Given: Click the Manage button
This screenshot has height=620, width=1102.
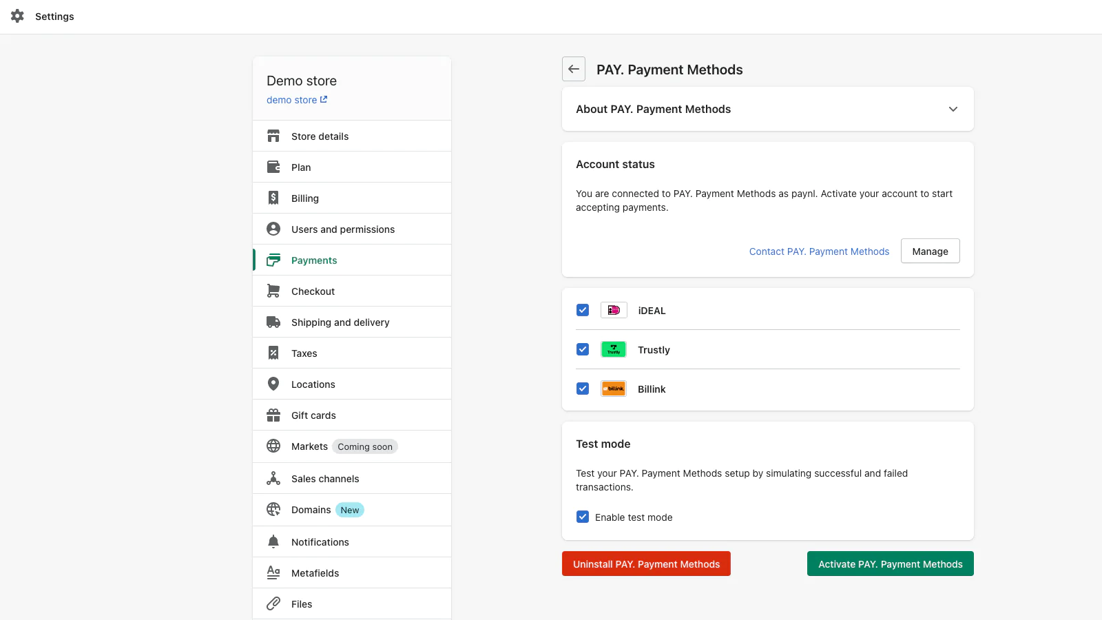Looking at the screenshot, I should [930, 251].
